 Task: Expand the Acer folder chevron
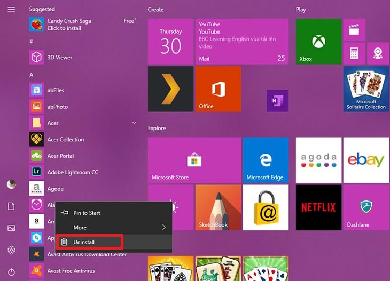click(134, 123)
